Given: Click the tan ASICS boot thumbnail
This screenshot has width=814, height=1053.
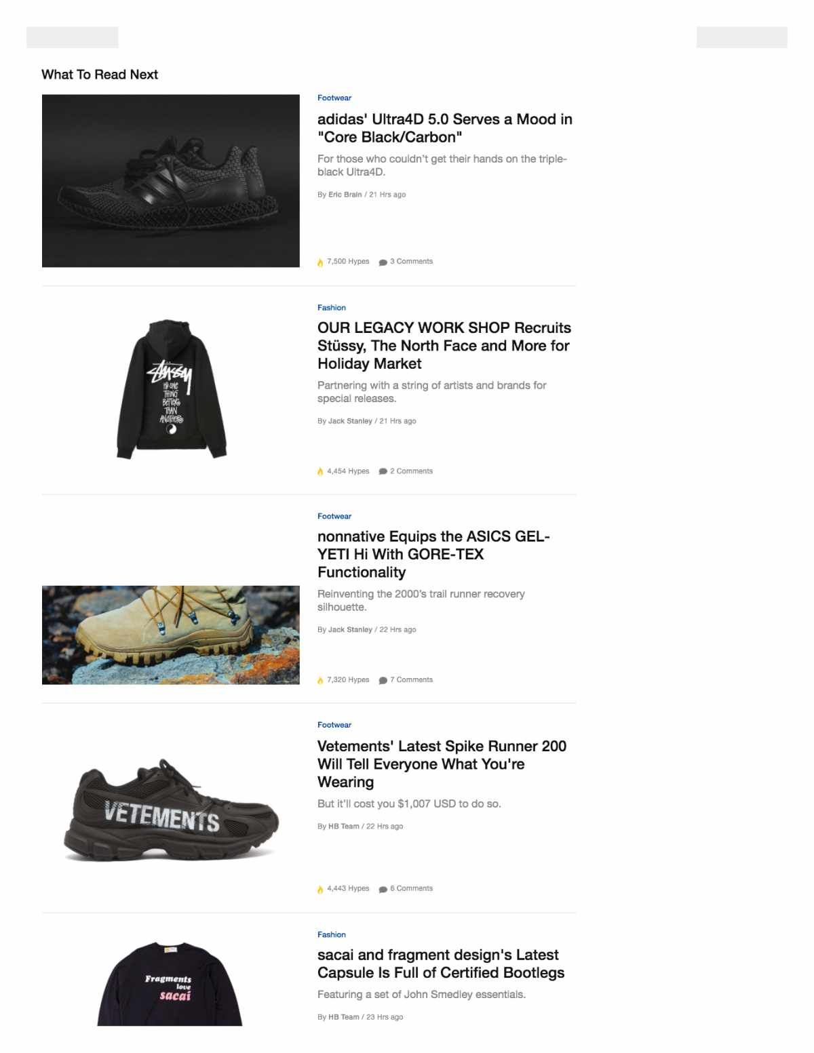Looking at the screenshot, I should pos(171,635).
